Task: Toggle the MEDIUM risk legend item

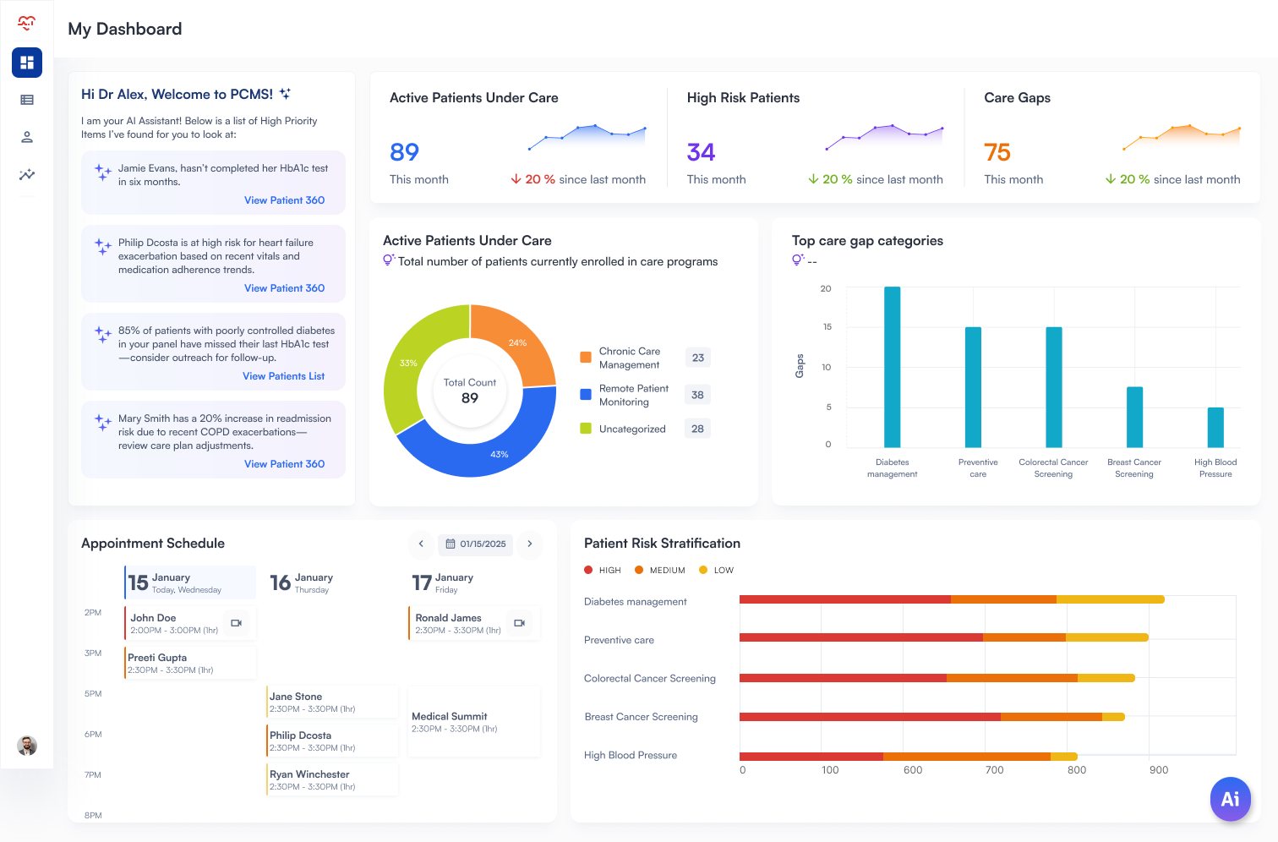Action: tap(659, 570)
